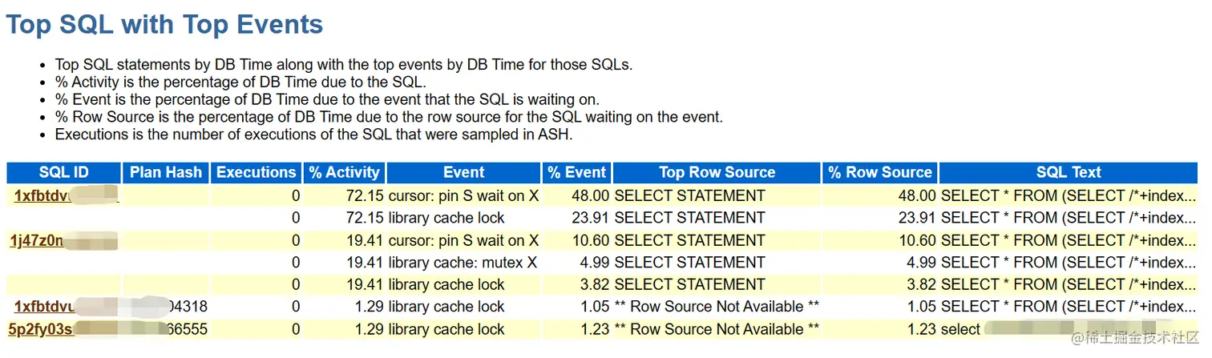
Task: Select the Top Row Source column header
Action: pyautogui.click(x=717, y=172)
